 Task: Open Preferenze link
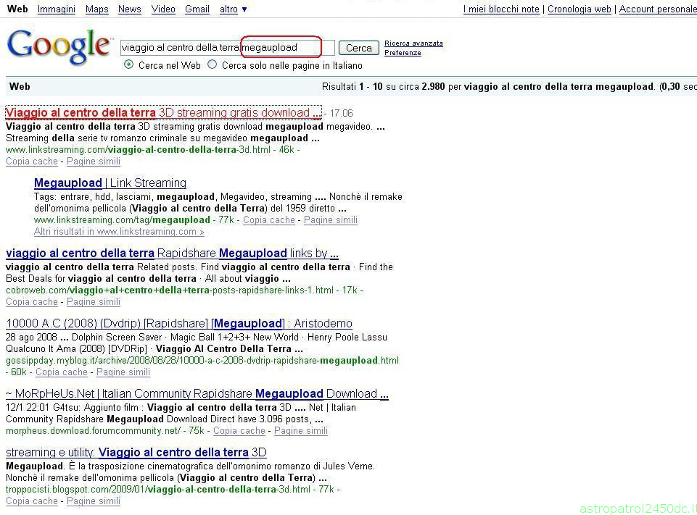403,53
